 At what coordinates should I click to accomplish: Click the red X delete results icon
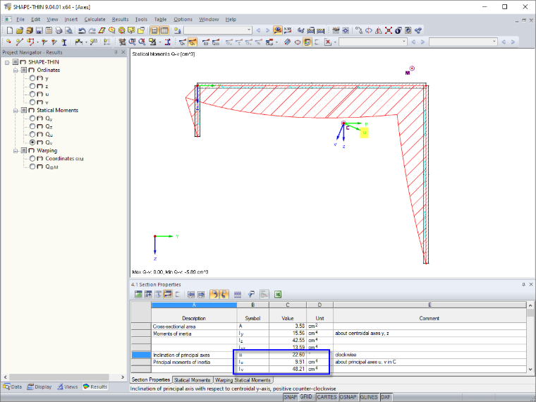coord(328,42)
